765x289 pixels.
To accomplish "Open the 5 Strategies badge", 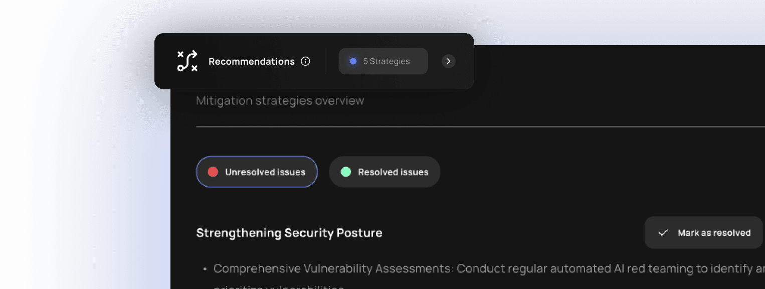I will click(x=383, y=61).
